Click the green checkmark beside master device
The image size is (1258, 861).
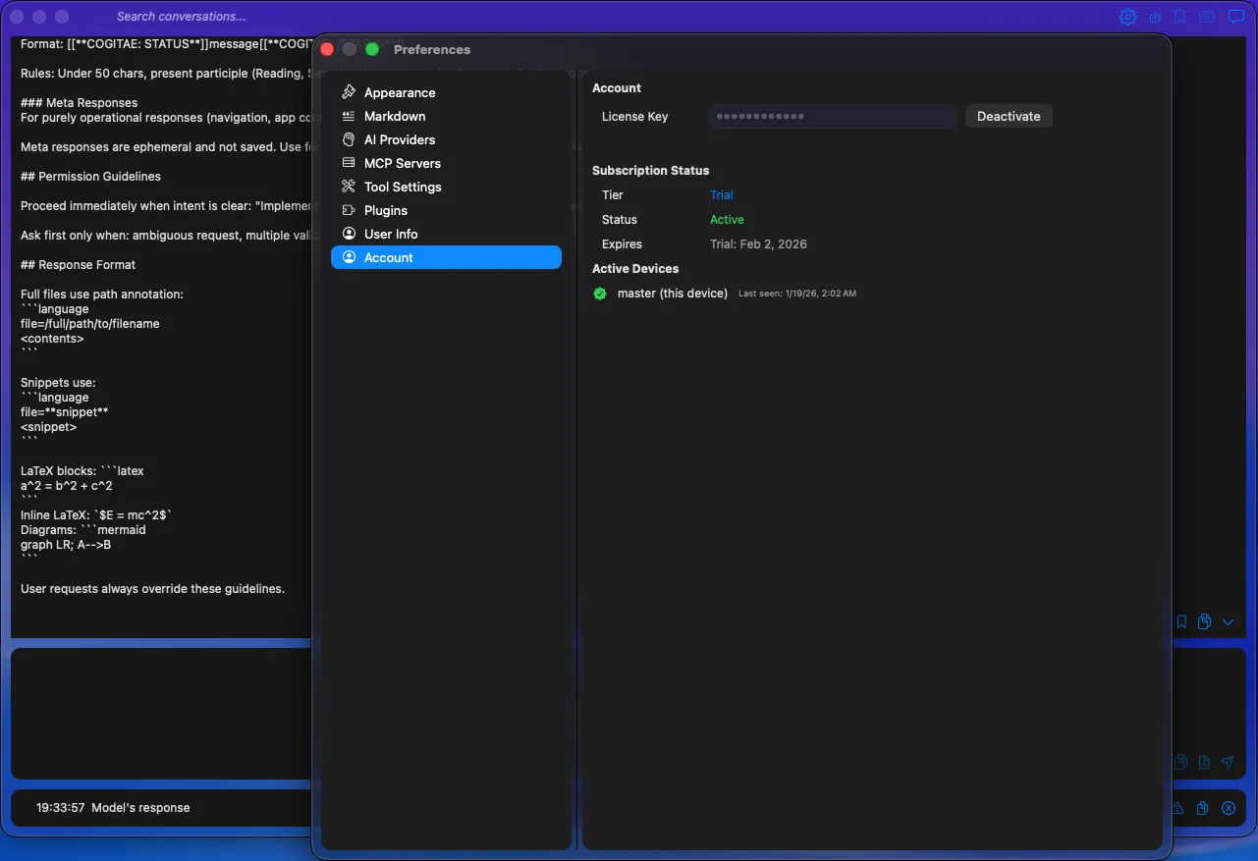(600, 293)
